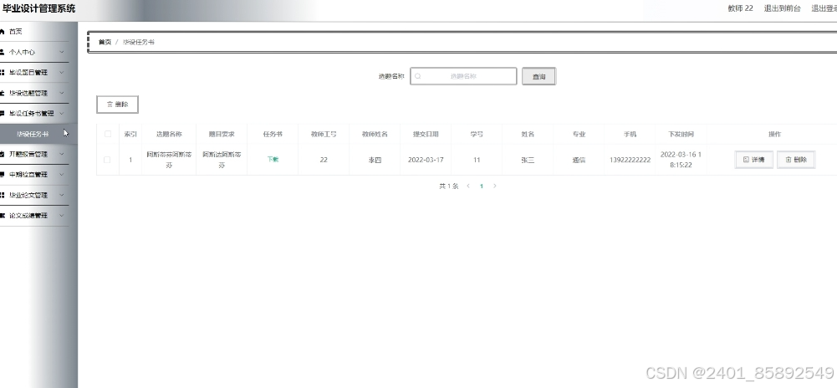Image resolution: width=837 pixels, height=388 pixels.
Task: Go to the next page arrow
Action: 495,186
